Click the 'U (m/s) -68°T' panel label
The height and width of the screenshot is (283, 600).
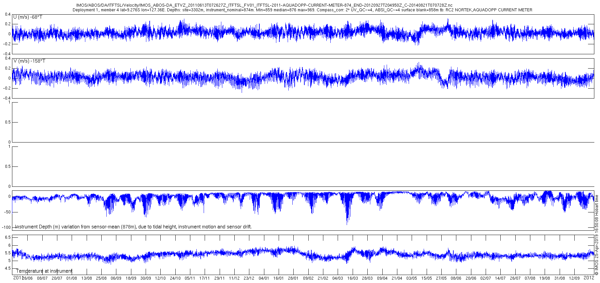pyautogui.click(x=28, y=17)
